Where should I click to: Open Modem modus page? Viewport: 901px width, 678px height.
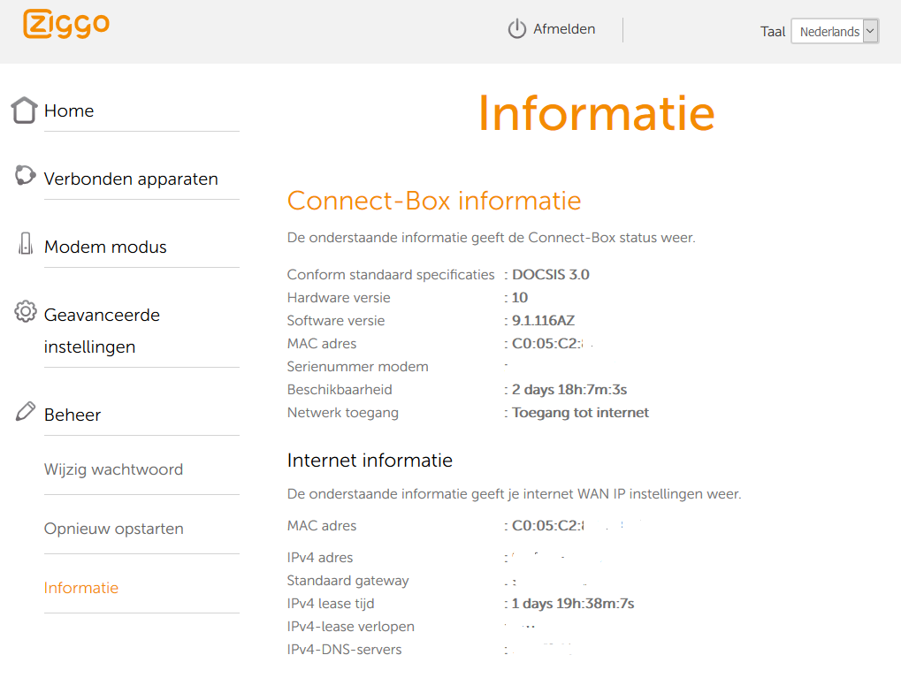pos(105,247)
